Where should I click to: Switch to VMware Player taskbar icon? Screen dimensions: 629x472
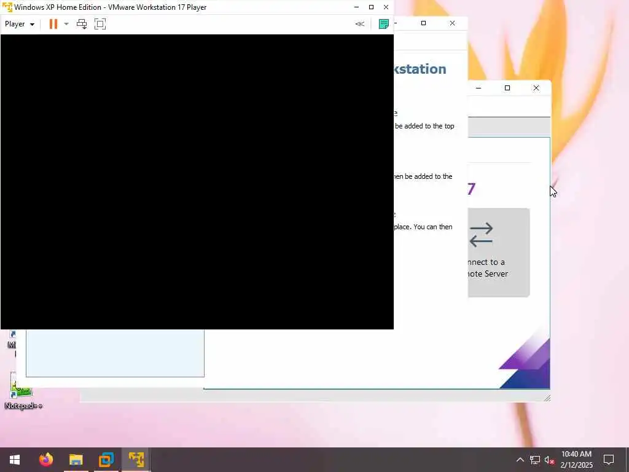pyautogui.click(x=136, y=460)
